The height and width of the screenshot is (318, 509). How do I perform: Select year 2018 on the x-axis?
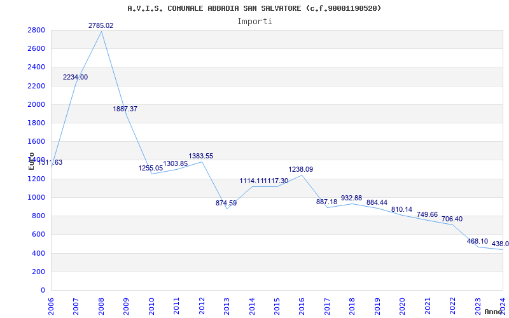click(x=352, y=306)
